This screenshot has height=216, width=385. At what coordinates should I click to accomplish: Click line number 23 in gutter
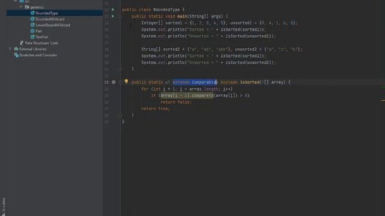(106, 82)
